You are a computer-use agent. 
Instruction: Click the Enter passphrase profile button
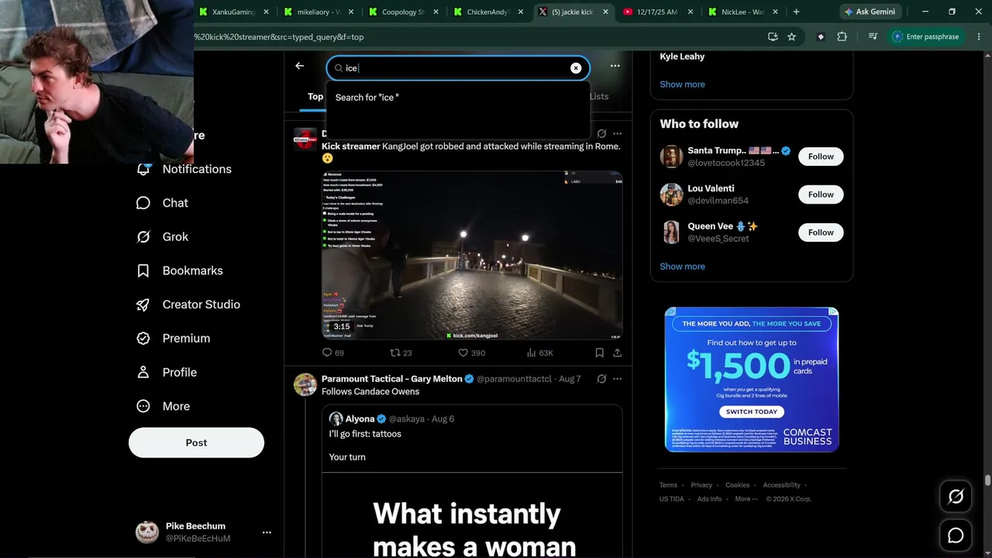(927, 36)
